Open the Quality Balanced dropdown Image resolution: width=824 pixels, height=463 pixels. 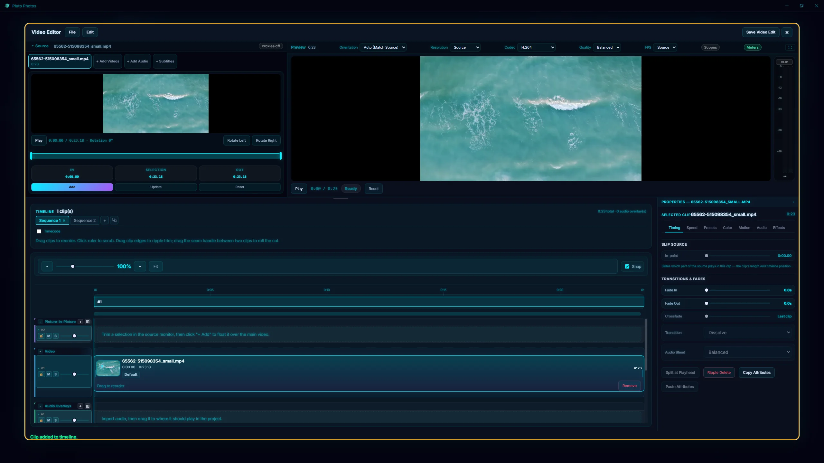(x=607, y=47)
